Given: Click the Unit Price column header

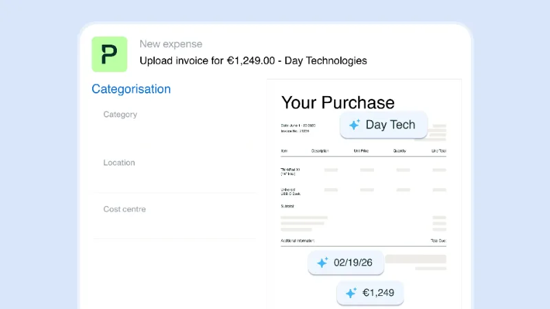Looking at the screenshot, I should [361, 151].
